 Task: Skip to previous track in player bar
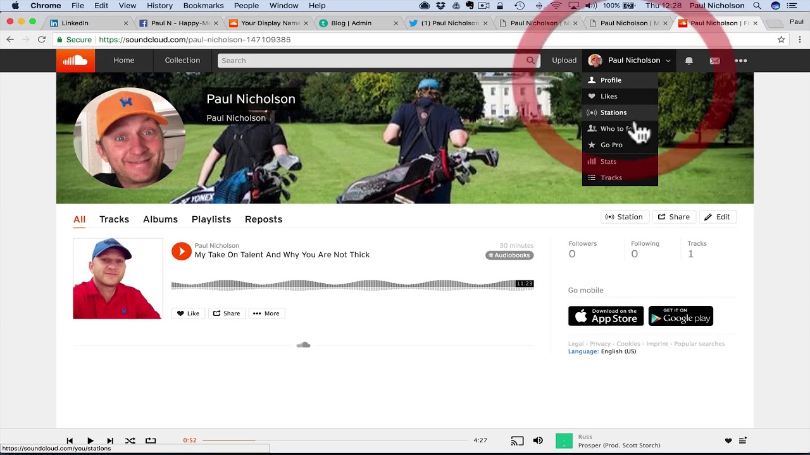pyautogui.click(x=70, y=440)
